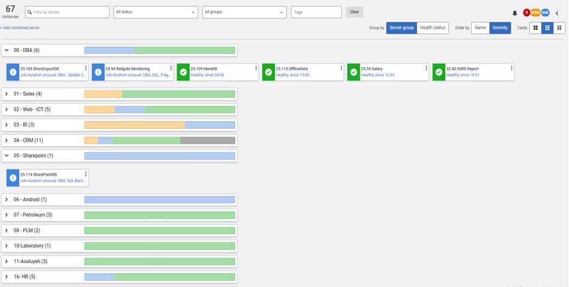Click the red alert count badge
This screenshot has width=569, height=287.
526,13
